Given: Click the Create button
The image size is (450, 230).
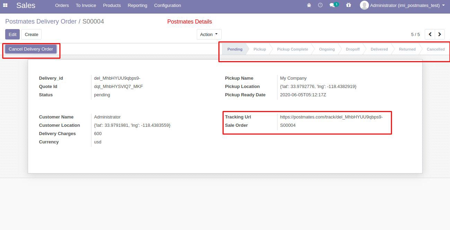Looking at the screenshot, I should coord(32,34).
